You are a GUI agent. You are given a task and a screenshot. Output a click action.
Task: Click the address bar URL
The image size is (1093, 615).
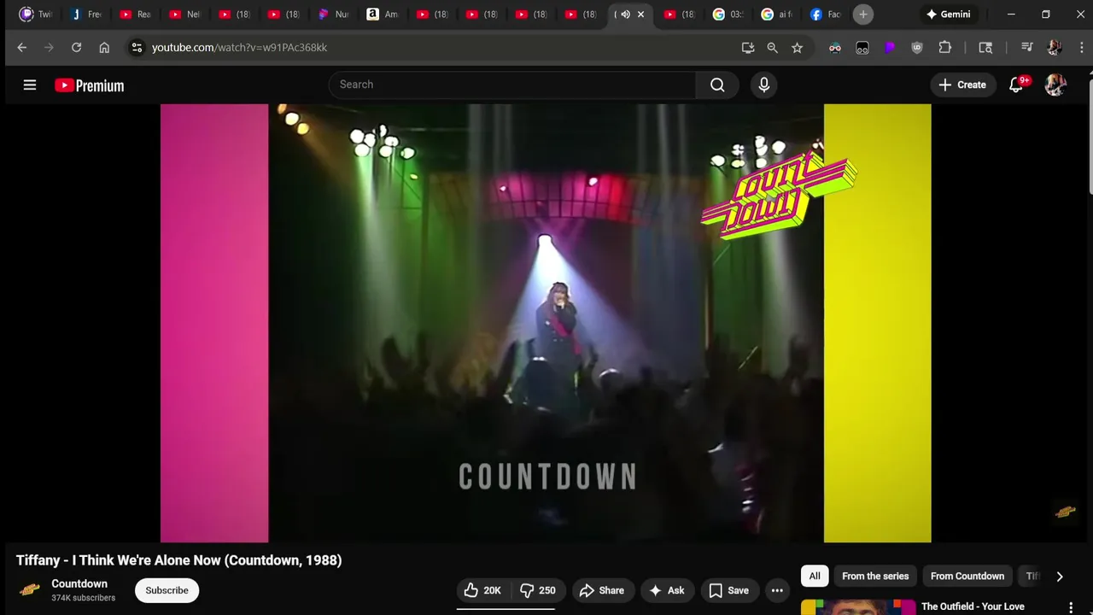pyautogui.click(x=239, y=48)
